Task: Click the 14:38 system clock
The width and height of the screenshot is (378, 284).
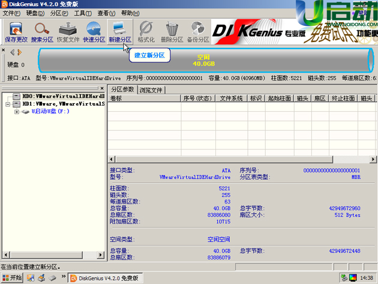Action: [367, 278]
